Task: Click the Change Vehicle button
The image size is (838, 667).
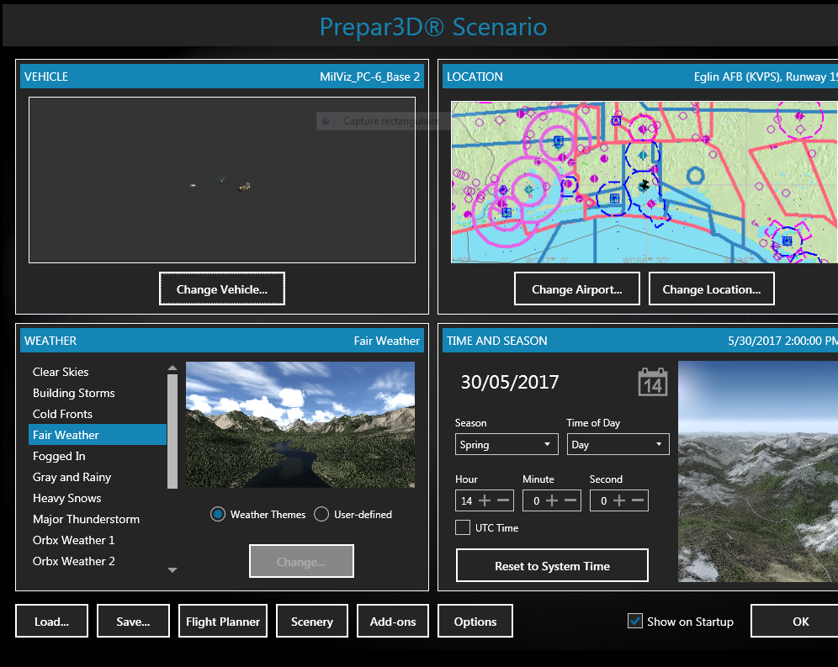Action: point(222,289)
